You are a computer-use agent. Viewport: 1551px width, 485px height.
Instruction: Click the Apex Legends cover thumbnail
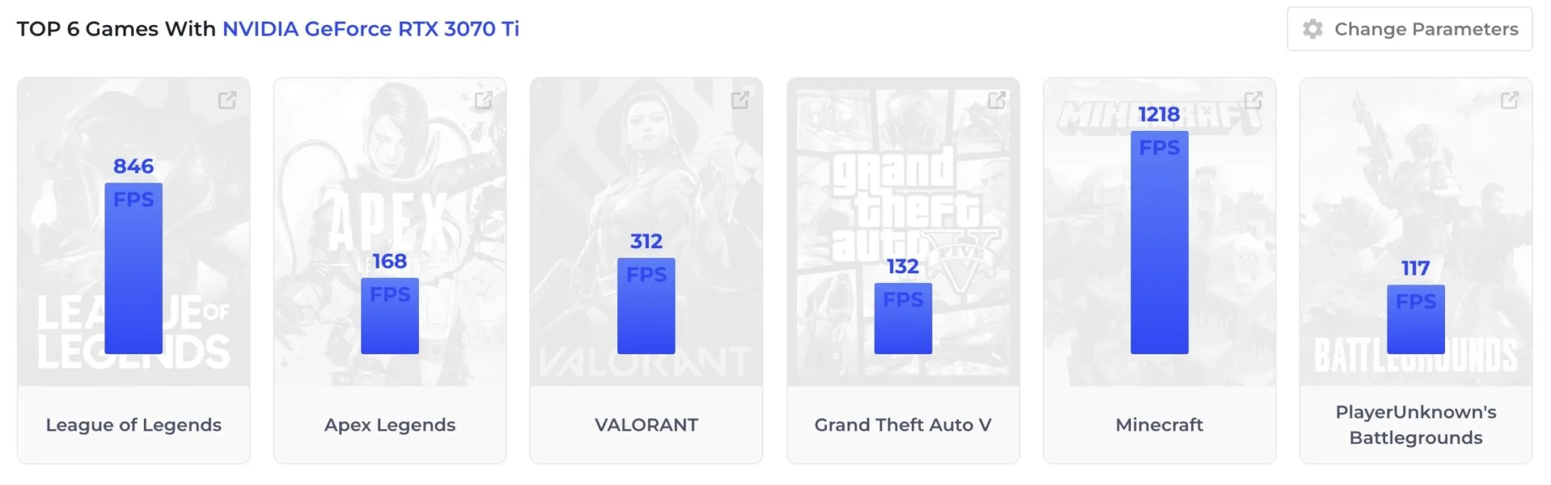pyautogui.click(x=390, y=232)
